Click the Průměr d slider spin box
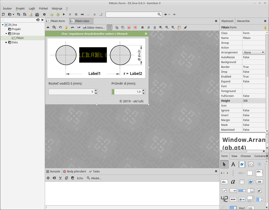The height and width of the screenshot is (210, 269). click(128, 92)
